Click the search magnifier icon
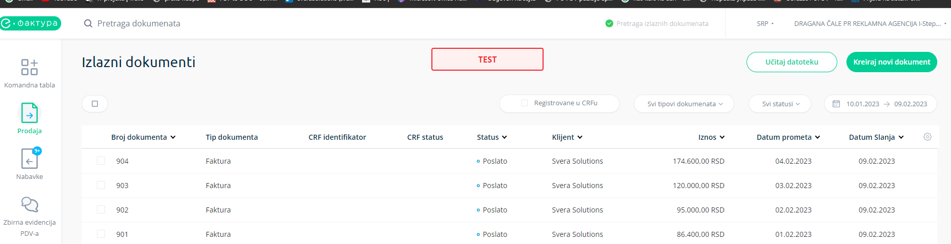This screenshot has height=244, width=951. [88, 23]
